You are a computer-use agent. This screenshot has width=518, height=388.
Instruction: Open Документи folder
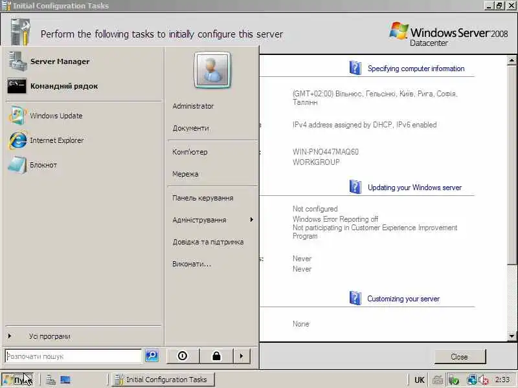[x=190, y=128]
